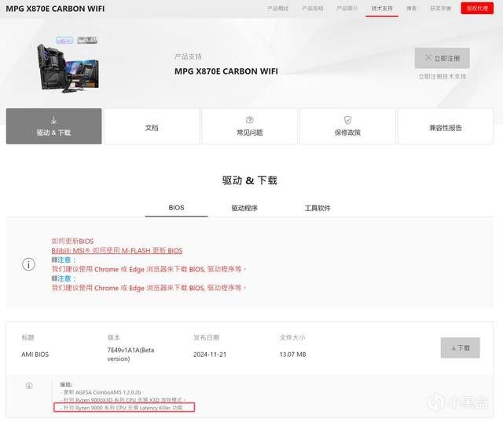The width and height of the screenshot is (503, 422).
Task: Open the 文档 documents section
Action: pos(152,126)
